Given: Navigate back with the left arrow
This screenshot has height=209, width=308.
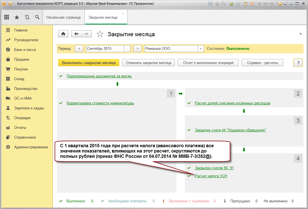Looking at the screenshot, I should click(76, 34).
